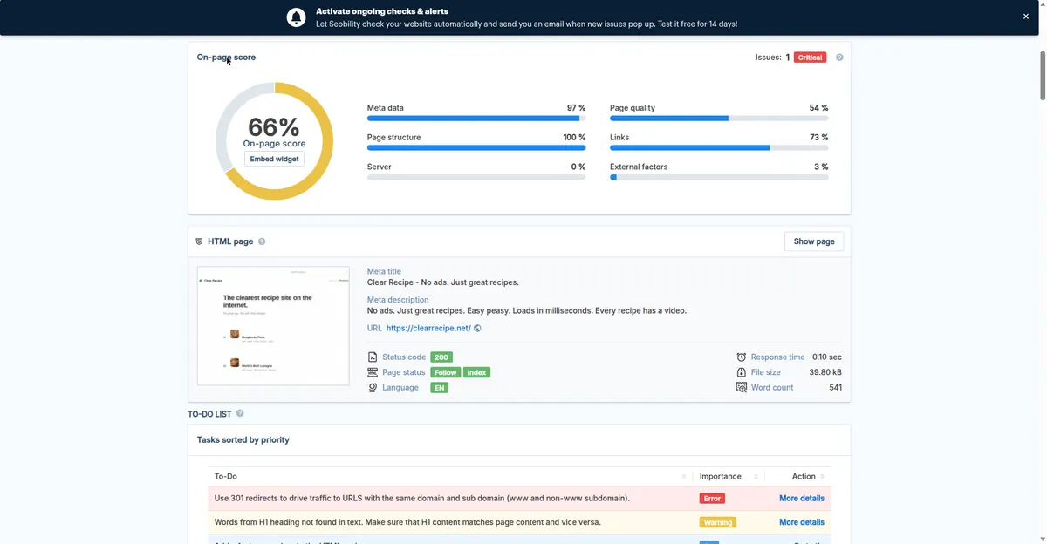Click the 66% on-page score donut chart
The width and height of the screenshot is (1047, 544).
(274, 141)
